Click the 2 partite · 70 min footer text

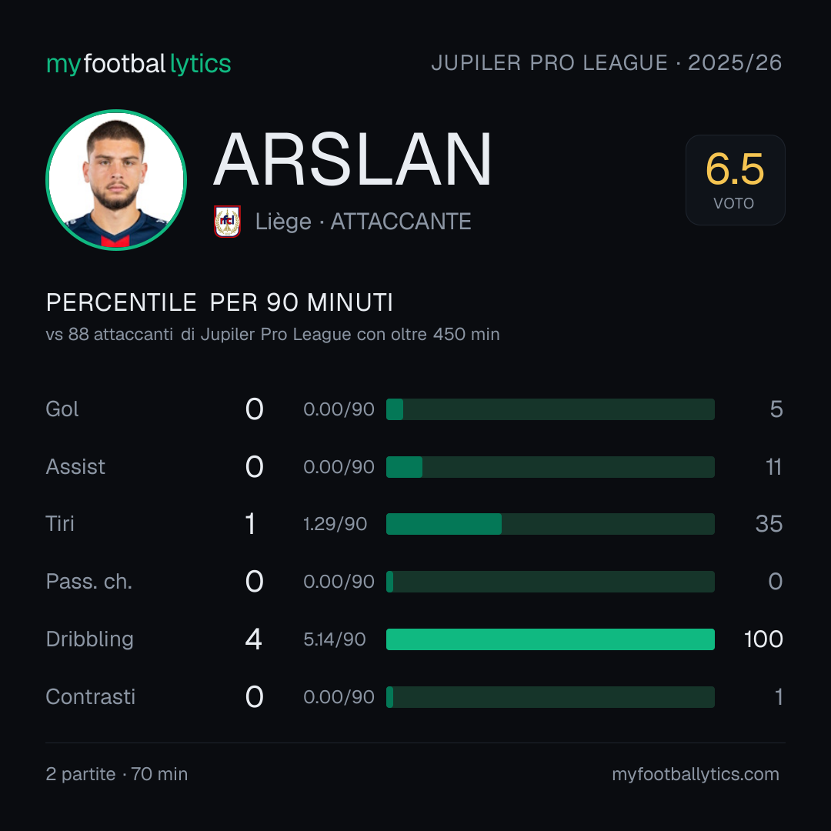[117, 774]
